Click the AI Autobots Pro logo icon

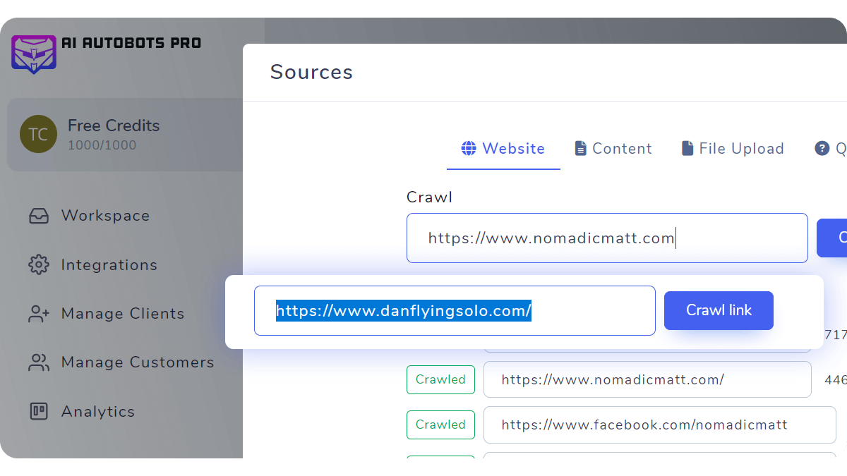tap(33, 52)
